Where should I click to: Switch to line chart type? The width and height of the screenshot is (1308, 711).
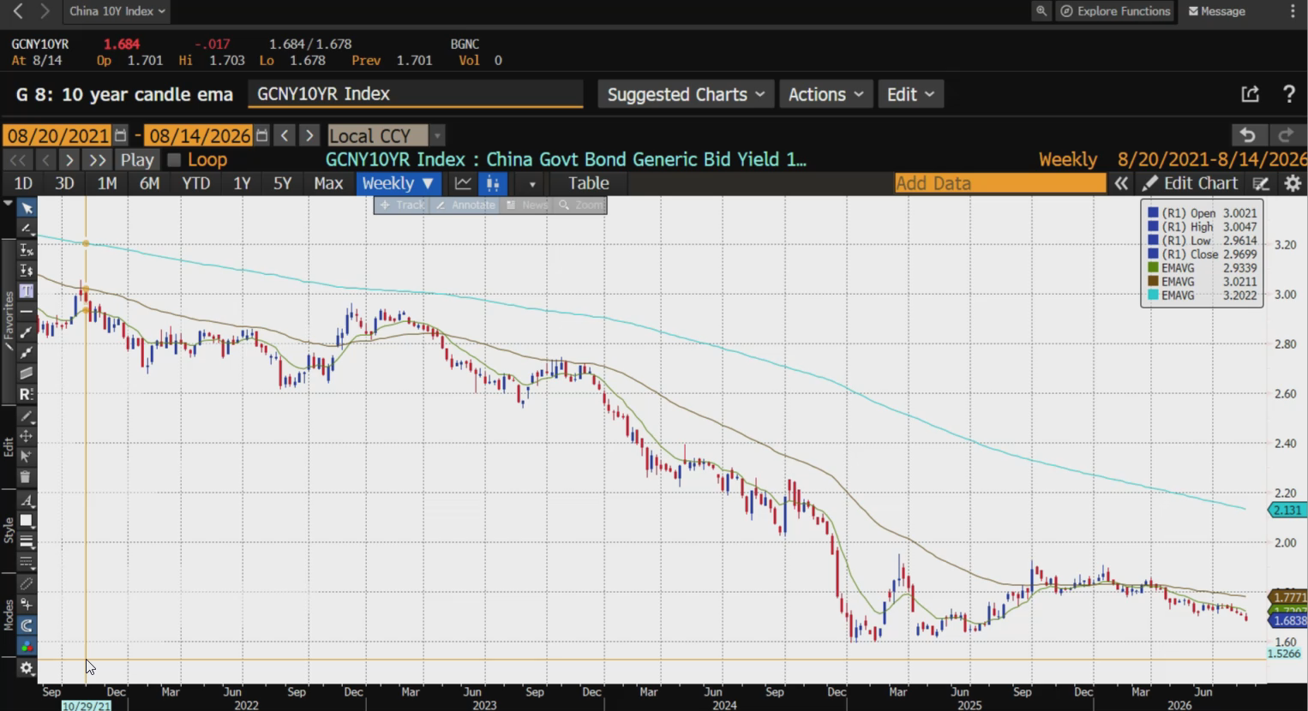(463, 183)
